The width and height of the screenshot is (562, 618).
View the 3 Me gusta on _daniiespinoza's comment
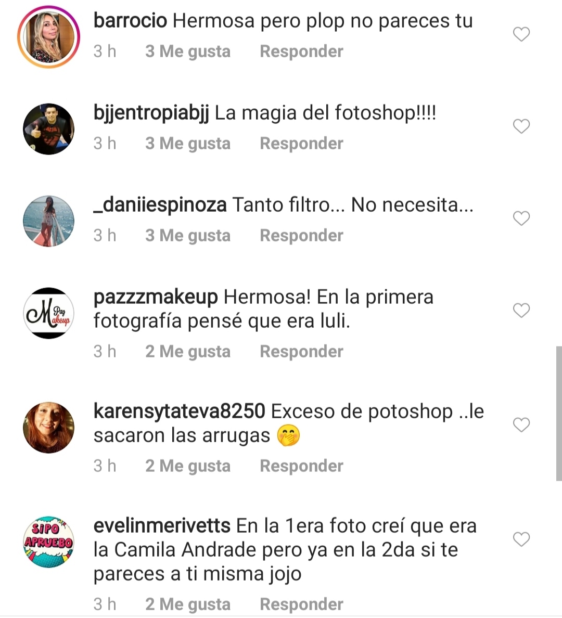click(188, 236)
